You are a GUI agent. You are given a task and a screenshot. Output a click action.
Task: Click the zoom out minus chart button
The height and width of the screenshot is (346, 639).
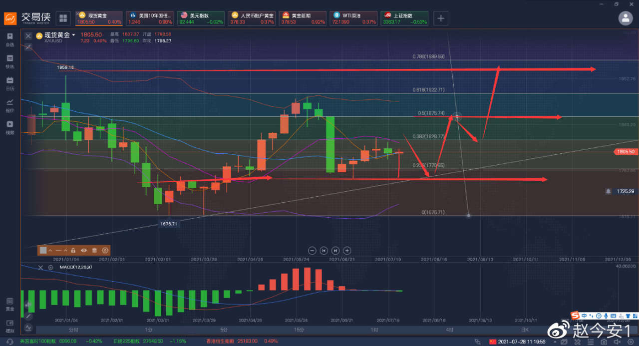(312, 251)
